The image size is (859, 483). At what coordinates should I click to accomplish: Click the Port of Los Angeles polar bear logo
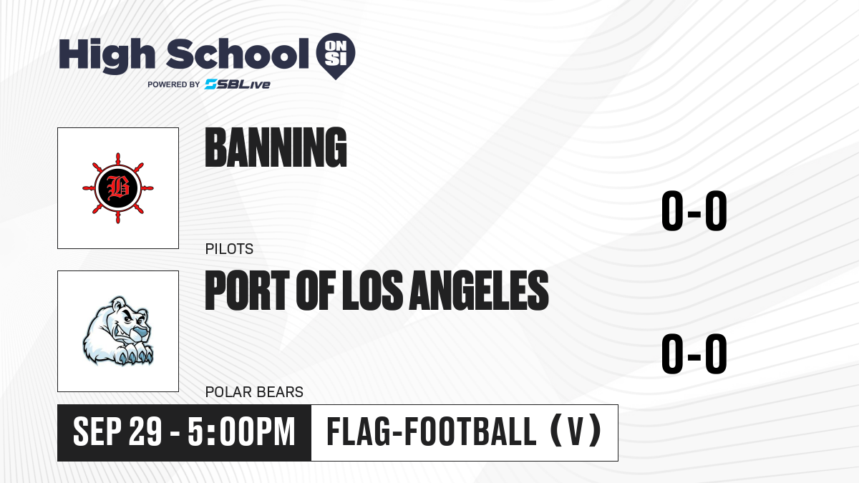[117, 331]
